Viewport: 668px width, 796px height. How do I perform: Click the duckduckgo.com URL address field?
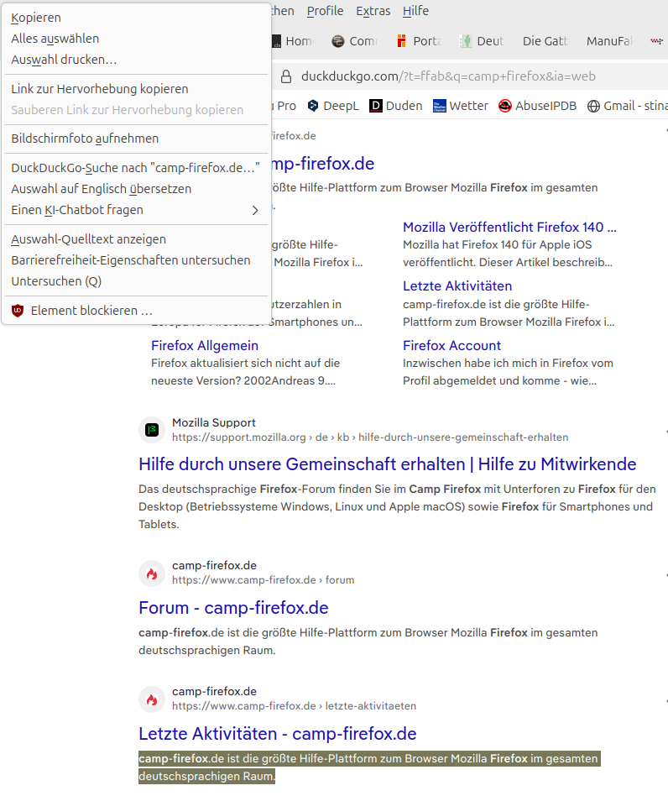tap(448, 76)
